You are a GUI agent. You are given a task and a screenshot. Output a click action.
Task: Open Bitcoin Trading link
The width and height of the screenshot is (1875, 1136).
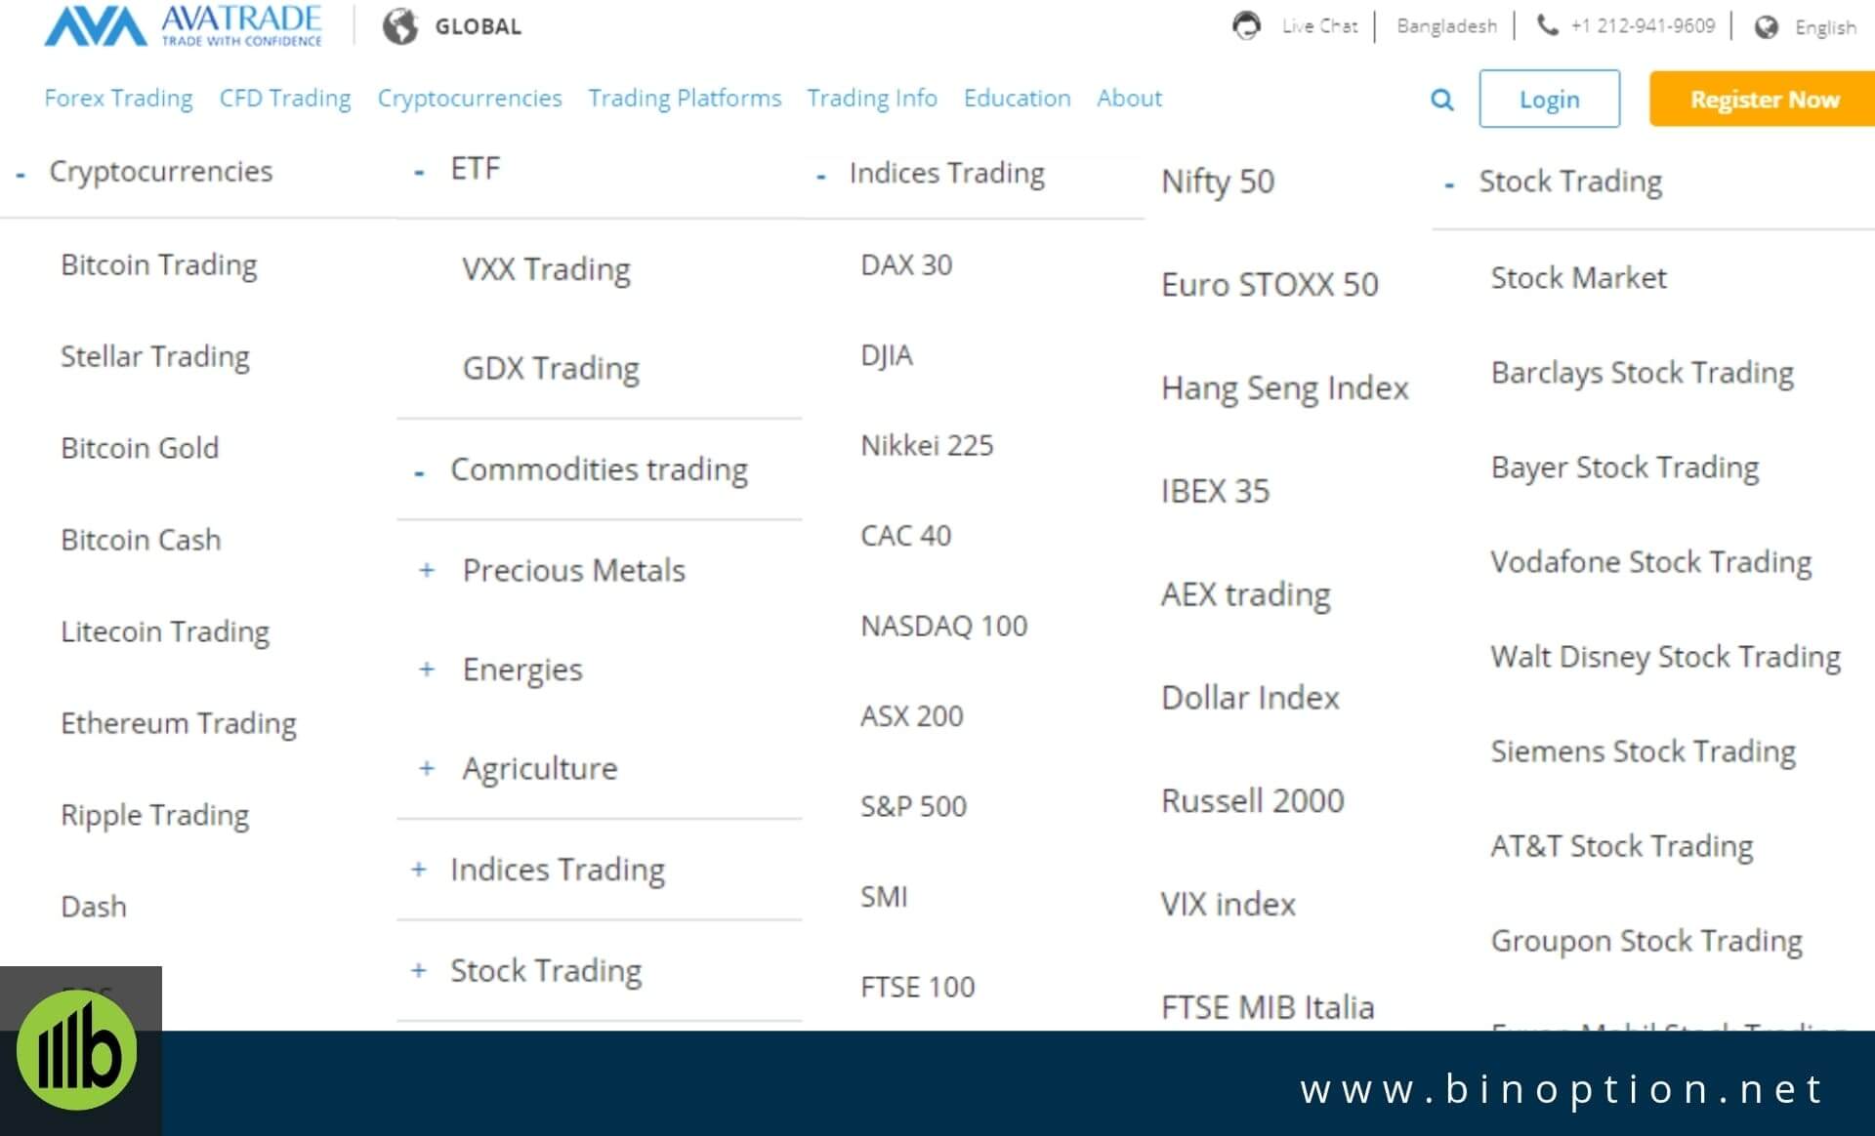click(159, 265)
